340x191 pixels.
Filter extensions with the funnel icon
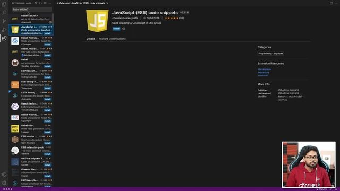[36, 3]
